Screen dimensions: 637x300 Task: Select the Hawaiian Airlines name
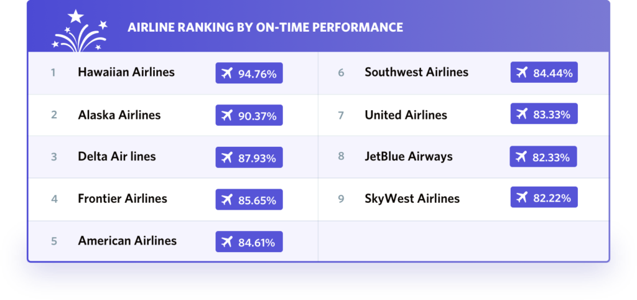(126, 72)
